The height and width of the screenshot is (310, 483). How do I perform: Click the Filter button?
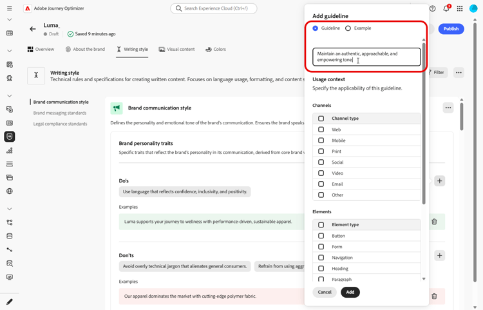(437, 73)
